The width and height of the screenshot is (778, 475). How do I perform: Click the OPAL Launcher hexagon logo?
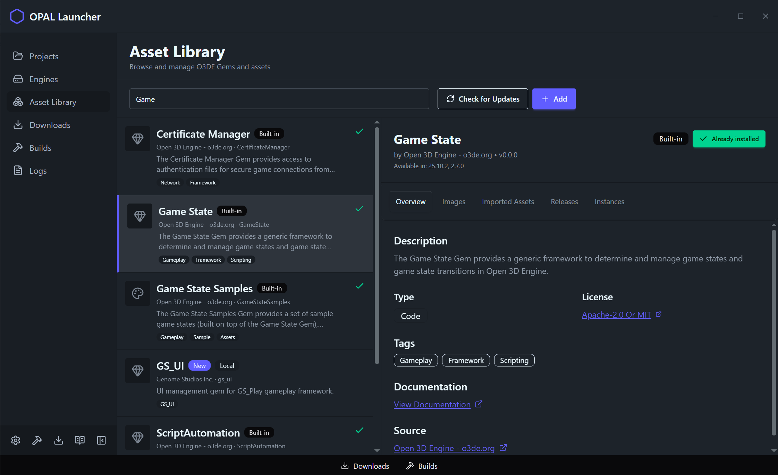tap(17, 16)
